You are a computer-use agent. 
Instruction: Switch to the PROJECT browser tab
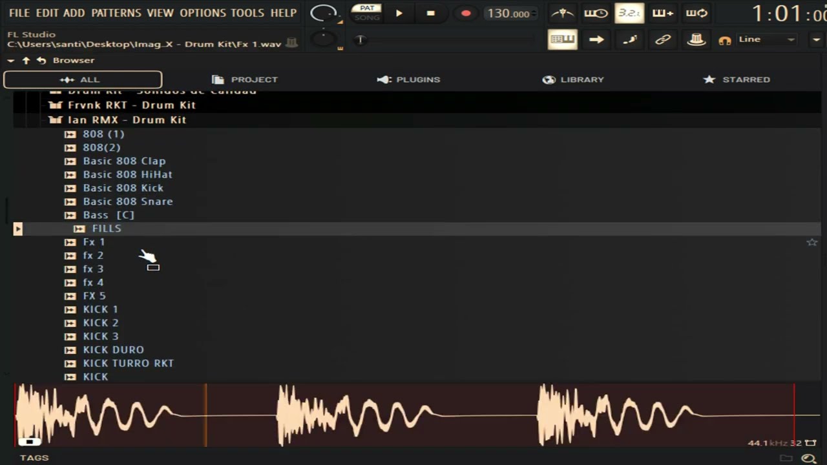(244, 79)
